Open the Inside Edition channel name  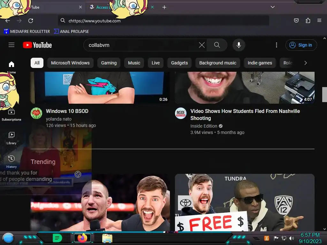pyautogui.click(x=204, y=126)
